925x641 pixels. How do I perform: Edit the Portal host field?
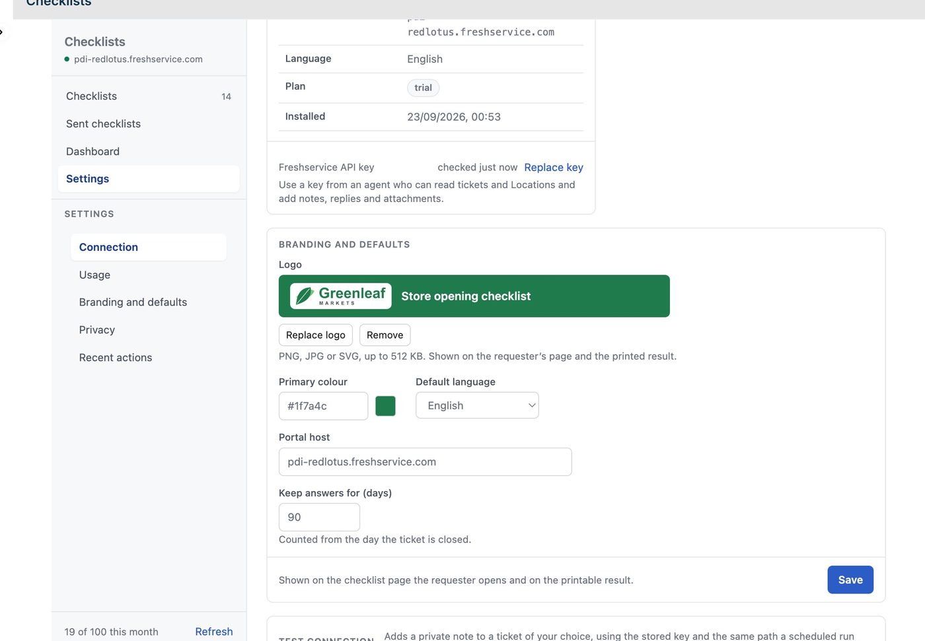click(x=425, y=462)
